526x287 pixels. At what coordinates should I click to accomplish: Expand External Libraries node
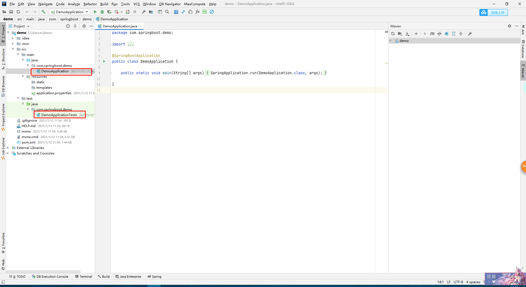pos(8,148)
